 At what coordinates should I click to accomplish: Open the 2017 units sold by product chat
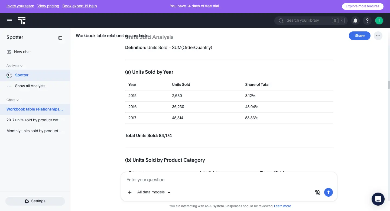click(x=35, y=120)
